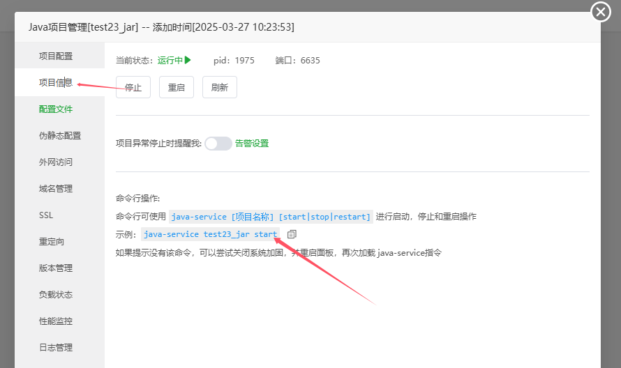Click the java-service [项目名称] command syntax
This screenshot has height=368, width=621.
(x=271, y=217)
